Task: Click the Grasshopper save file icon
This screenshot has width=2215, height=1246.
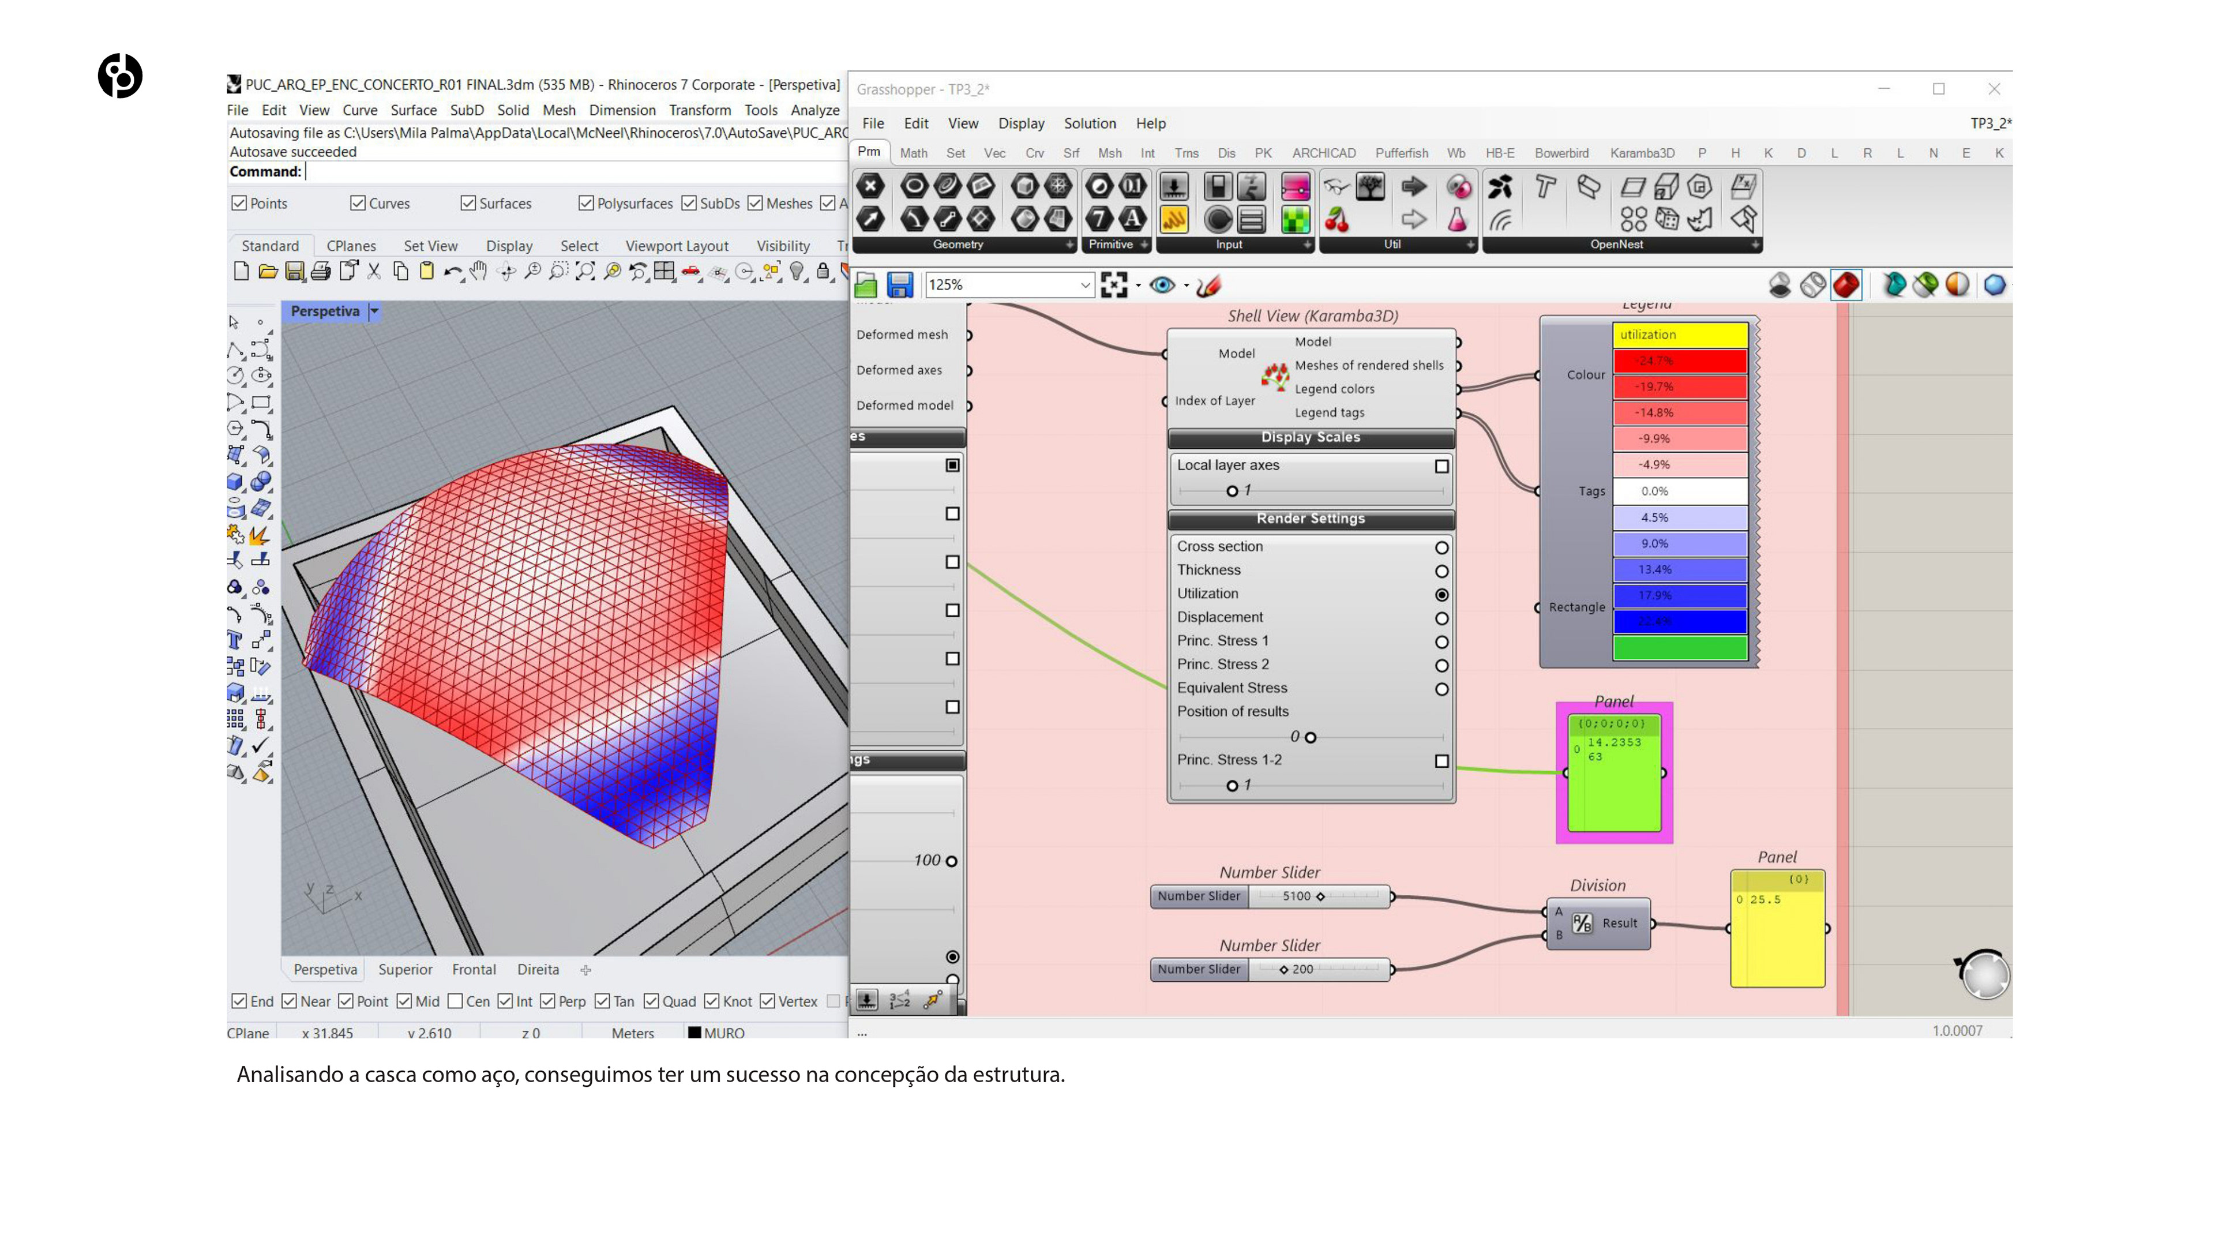Action: (899, 284)
